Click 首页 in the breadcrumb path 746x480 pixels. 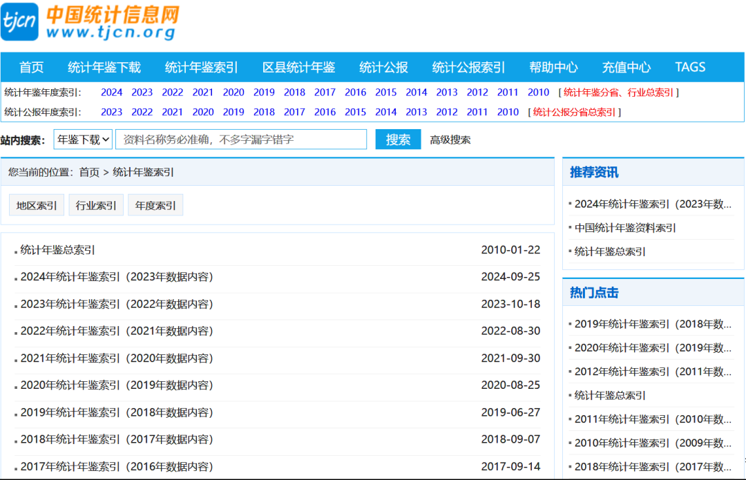[x=89, y=172]
